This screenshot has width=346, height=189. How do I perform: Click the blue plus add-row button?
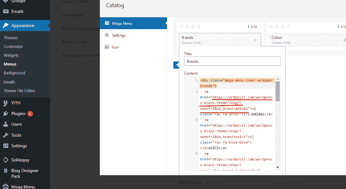click(x=177, y=65)
